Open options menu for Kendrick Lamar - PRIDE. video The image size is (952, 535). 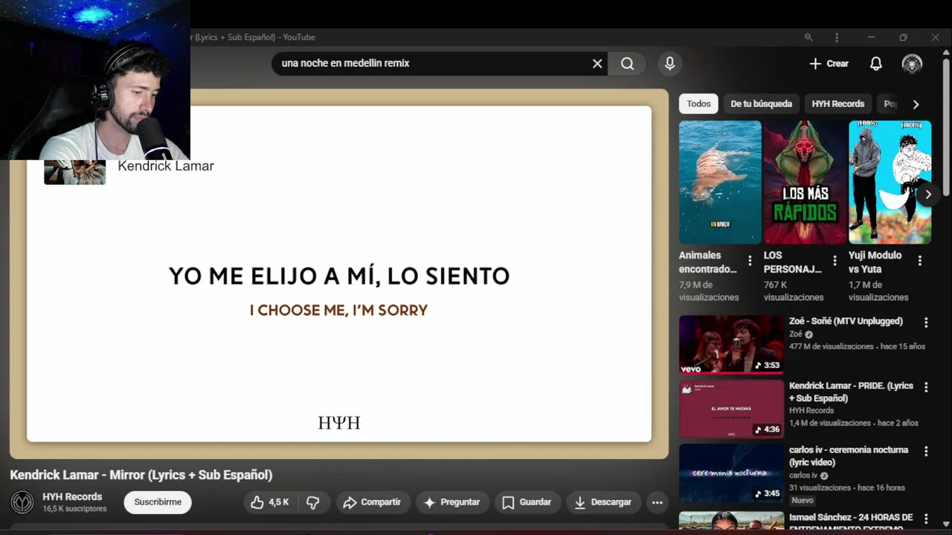(x=926, y=388)
